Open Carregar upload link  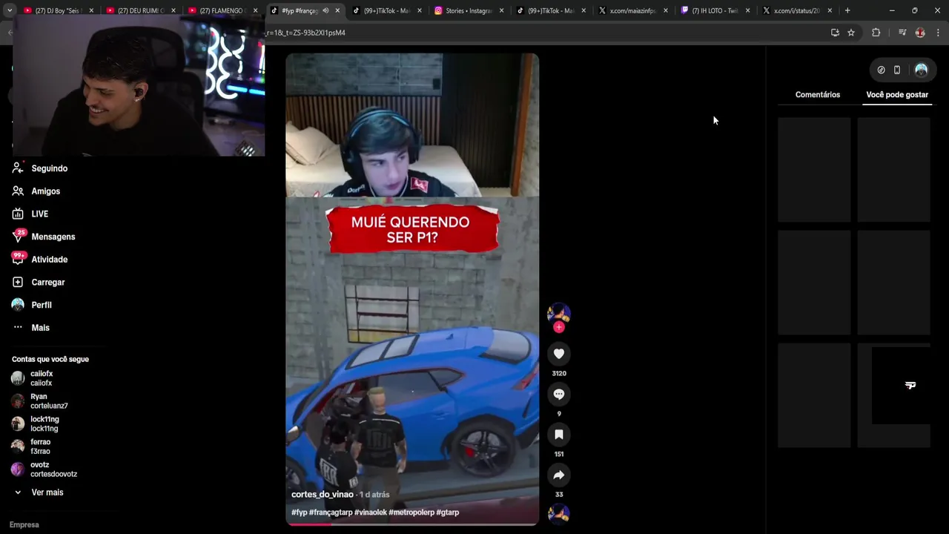[x=48, y=282]
